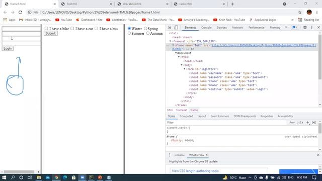
Task: Open the Chrome three-dot menu
Action: pos(317,12)
